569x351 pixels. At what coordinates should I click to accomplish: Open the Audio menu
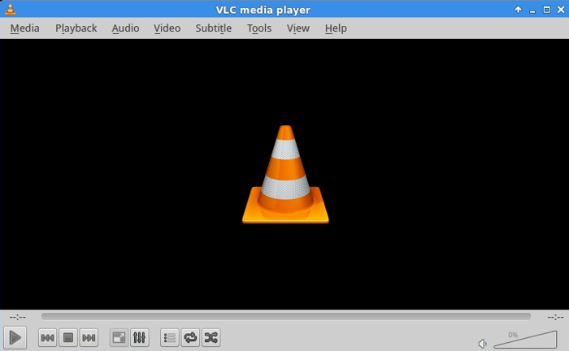pyautogui.click(x=125, y=28)
